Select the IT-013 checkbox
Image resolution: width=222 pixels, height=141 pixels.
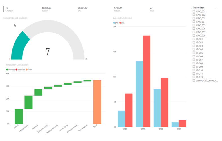194,77
